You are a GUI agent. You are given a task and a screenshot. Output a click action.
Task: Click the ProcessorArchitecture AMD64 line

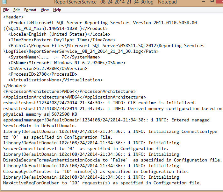[x=69, y=91]
